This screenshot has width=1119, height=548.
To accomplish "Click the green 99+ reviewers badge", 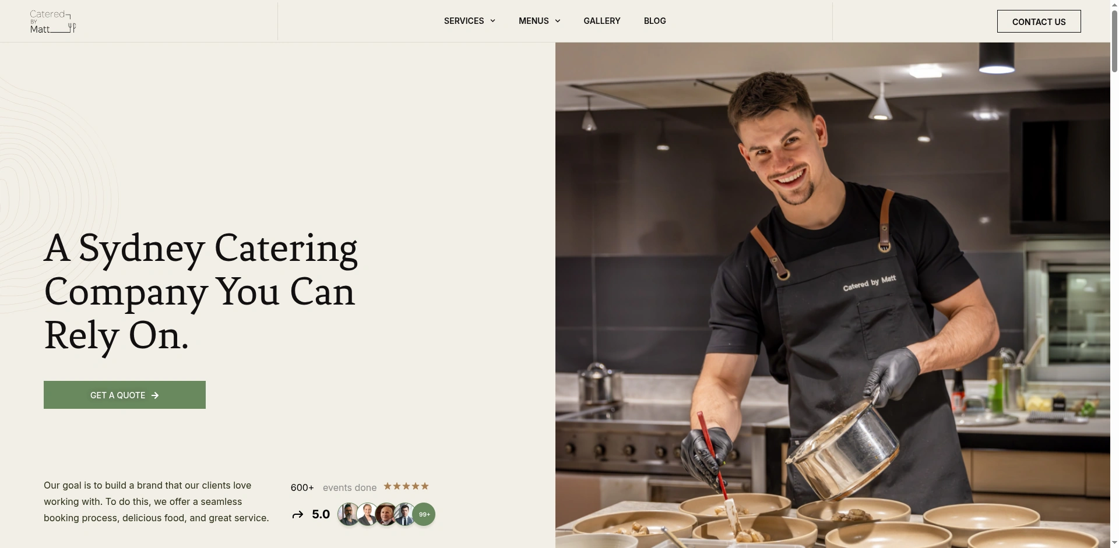I will (424, 514).
